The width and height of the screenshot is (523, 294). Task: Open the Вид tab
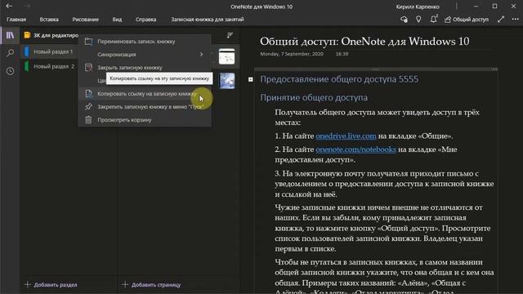pos(117,20)
